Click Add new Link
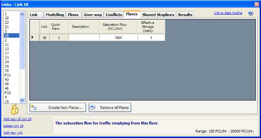Screen dimensions: 261x138 [13, 133]
